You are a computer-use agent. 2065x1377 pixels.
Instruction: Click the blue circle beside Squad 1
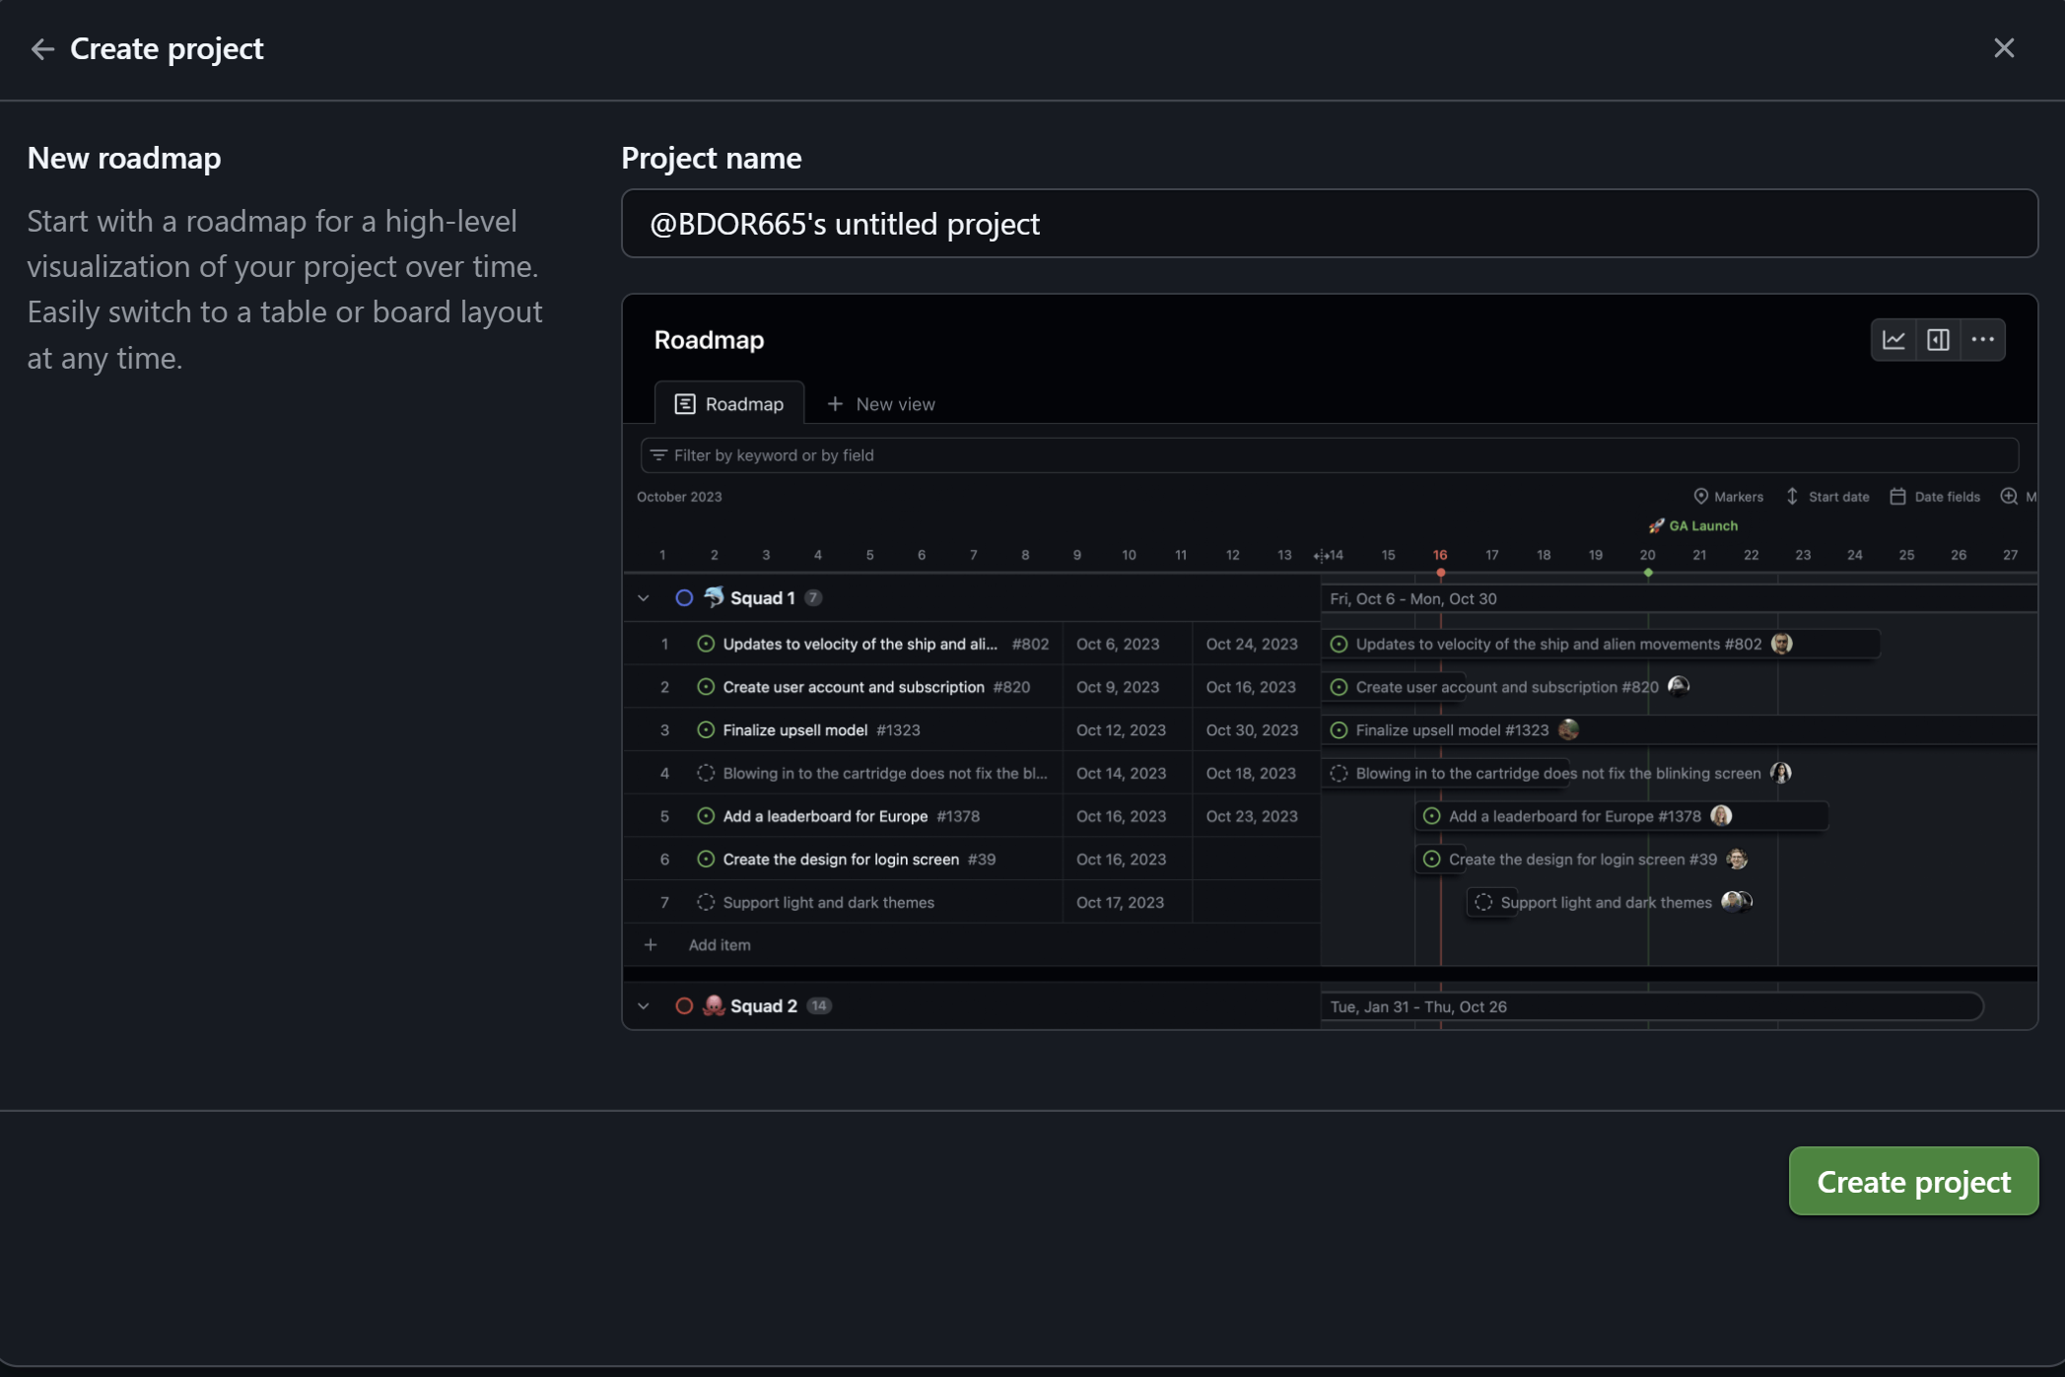coord(683,598)
